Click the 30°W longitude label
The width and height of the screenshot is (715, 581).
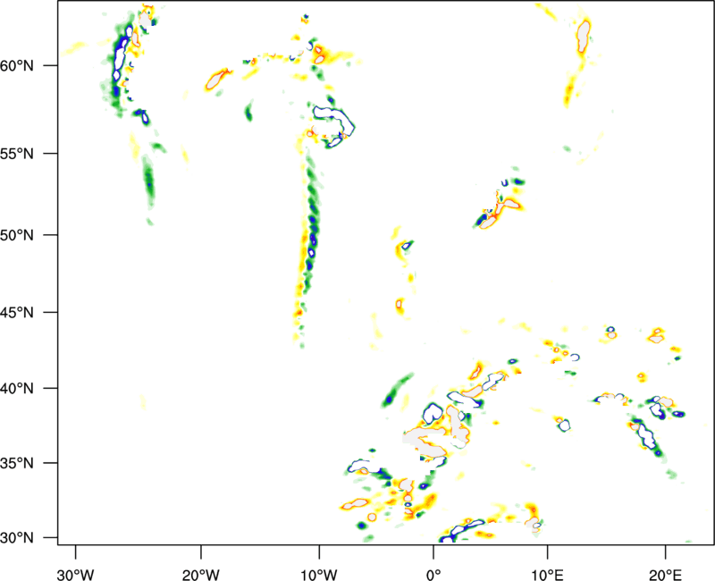[76, 575]
